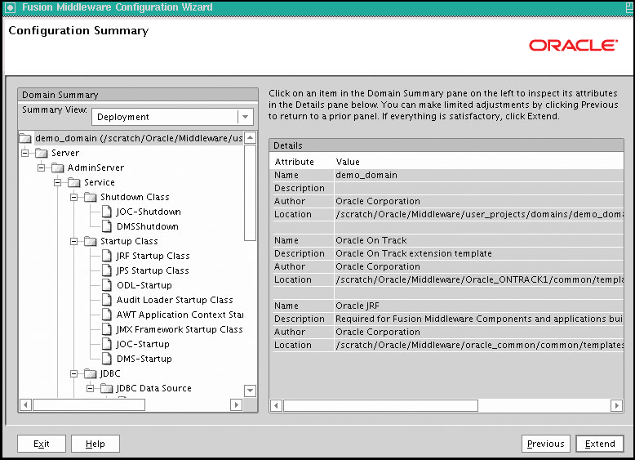Collapse the AdminServer tree node

42,167
